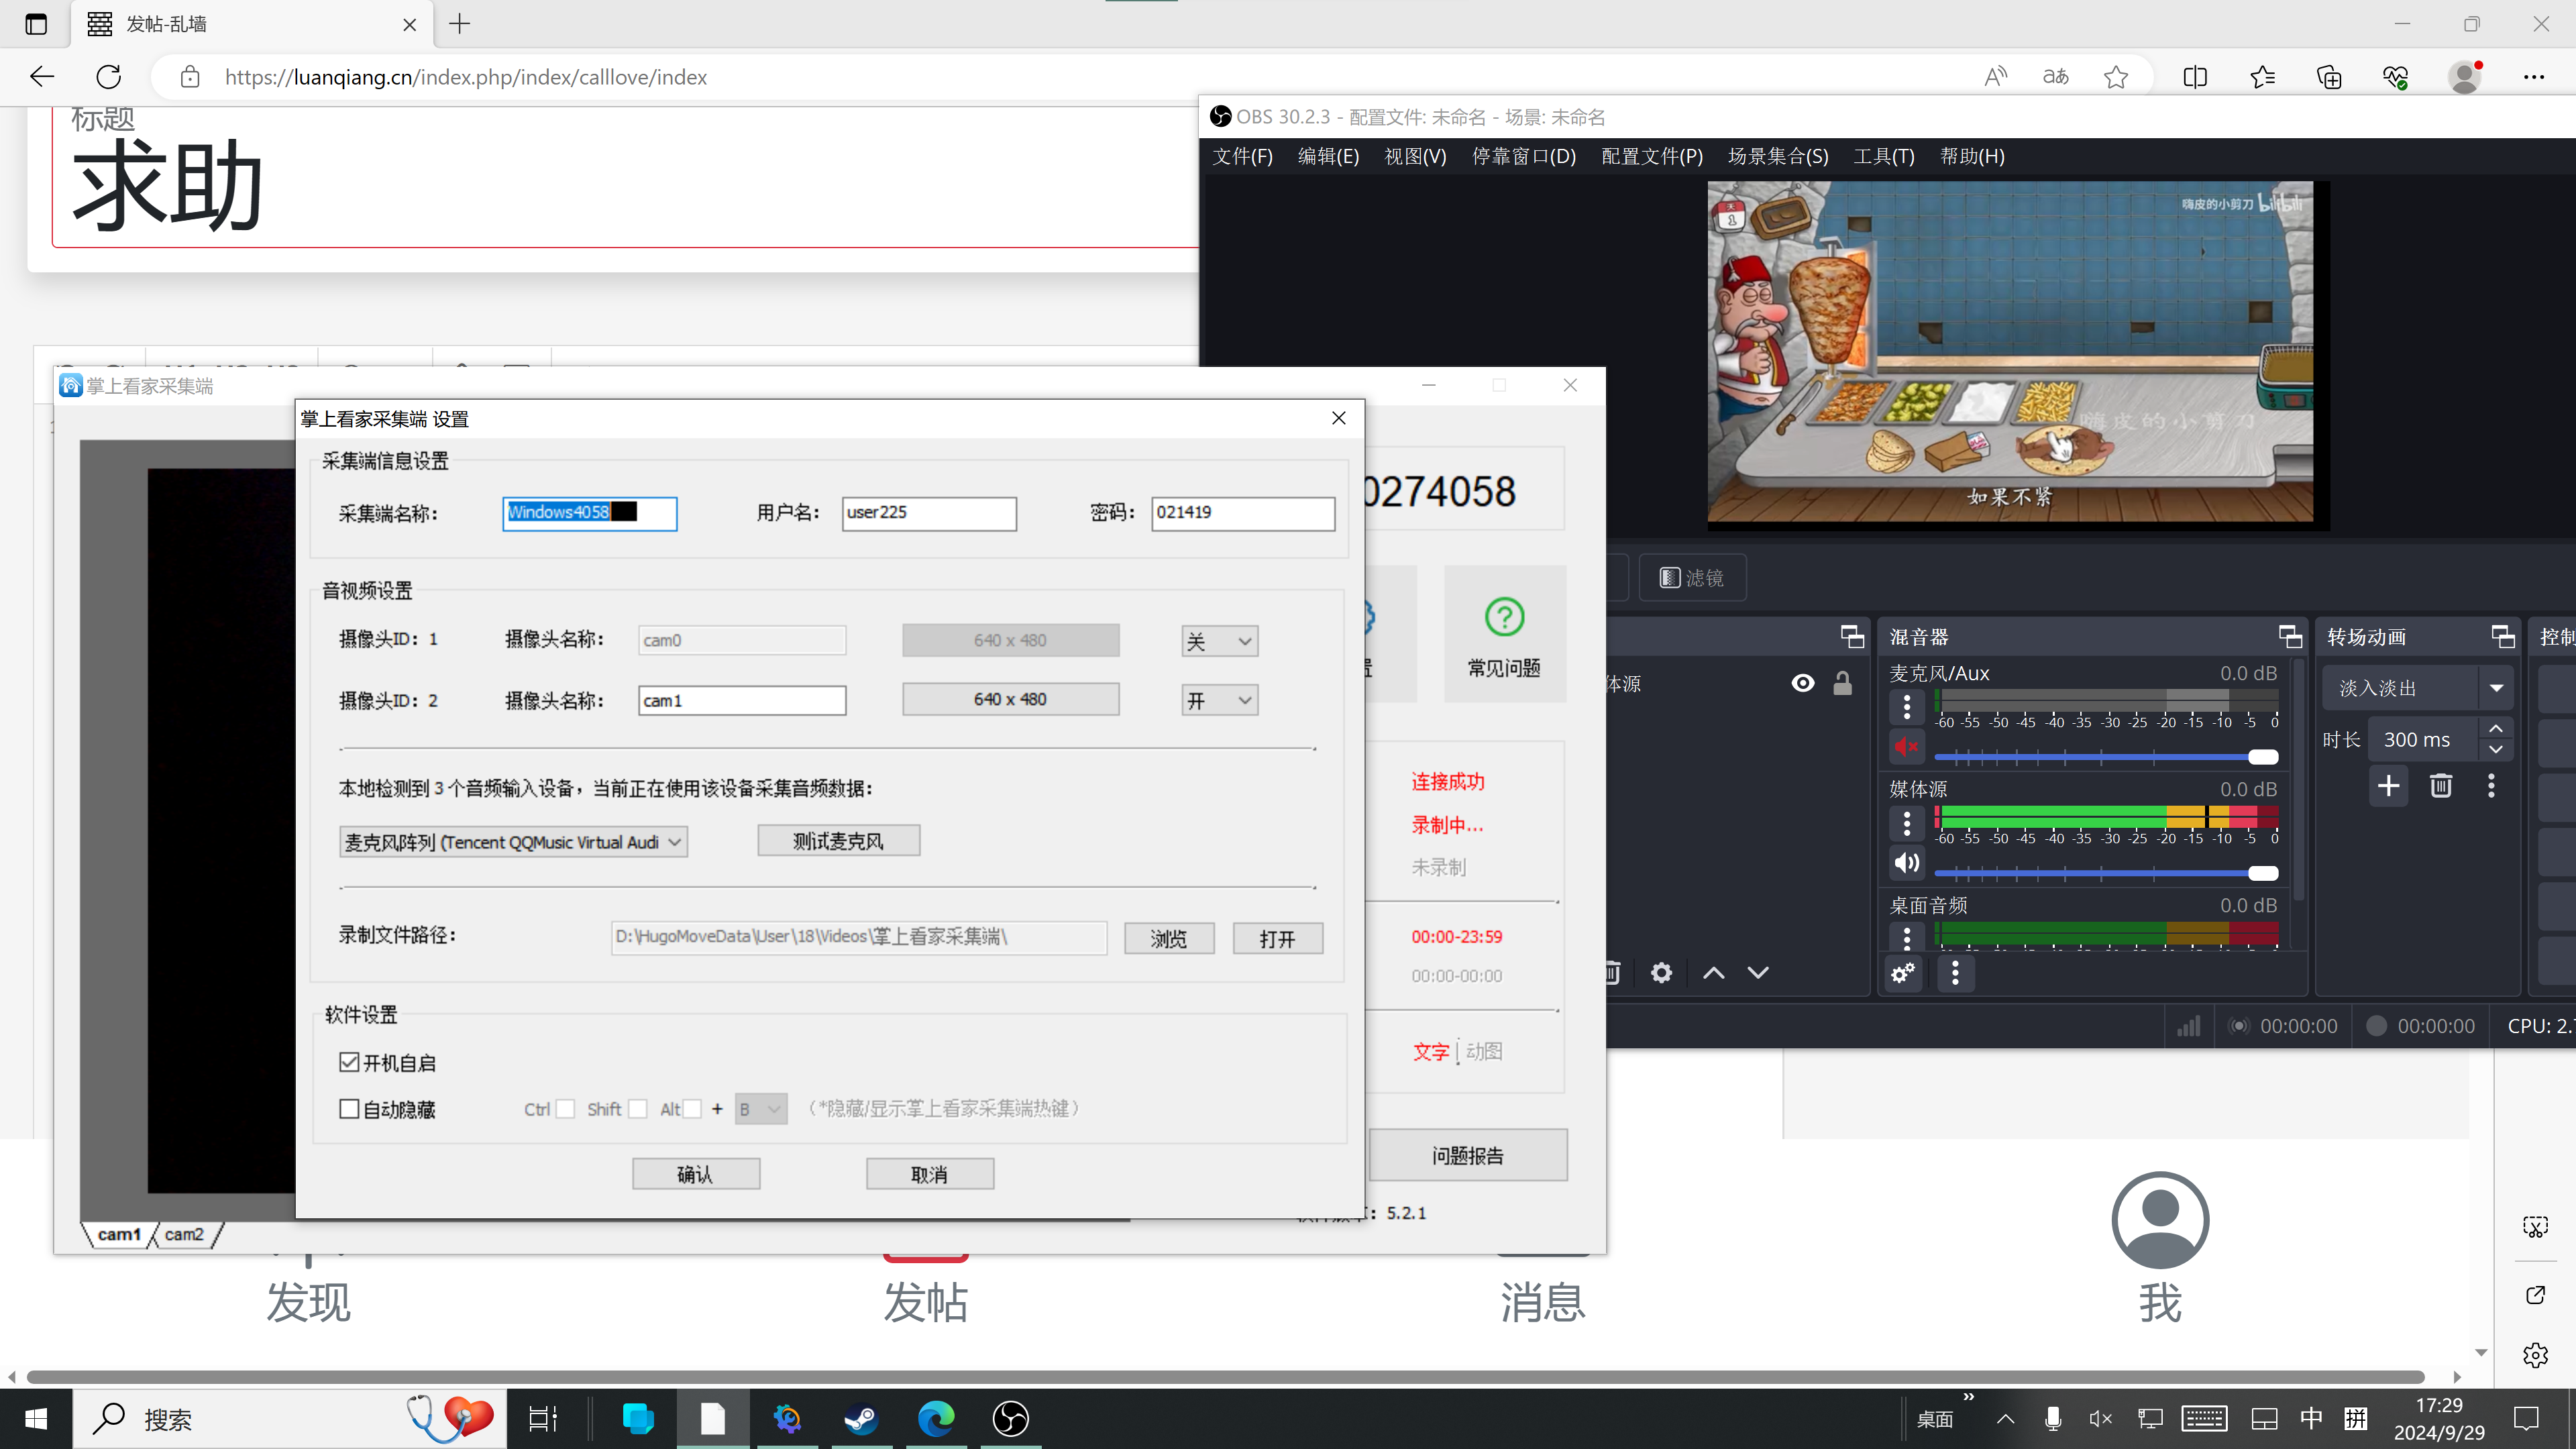Open source properties gear icon
This screenshot has height=1449, width=2576.
(x=1661, y=972)
